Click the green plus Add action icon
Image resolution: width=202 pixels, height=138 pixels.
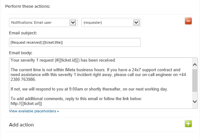(x=188, y=124)
